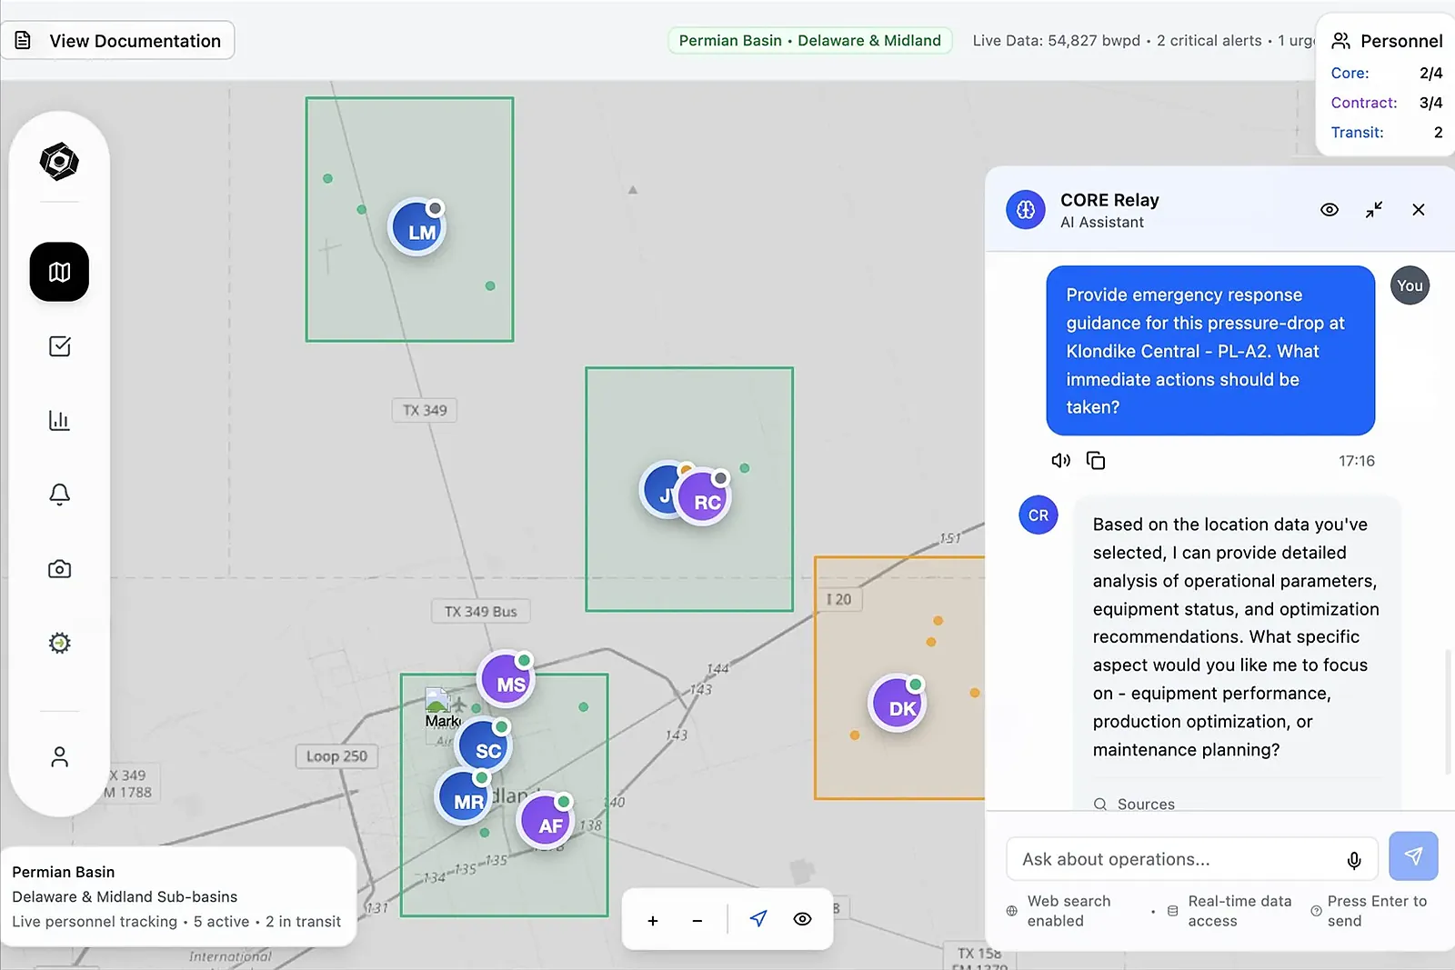Click the Permian Basin info card
This screenshot has height=970, width=1455.
[x=177, y=896]
